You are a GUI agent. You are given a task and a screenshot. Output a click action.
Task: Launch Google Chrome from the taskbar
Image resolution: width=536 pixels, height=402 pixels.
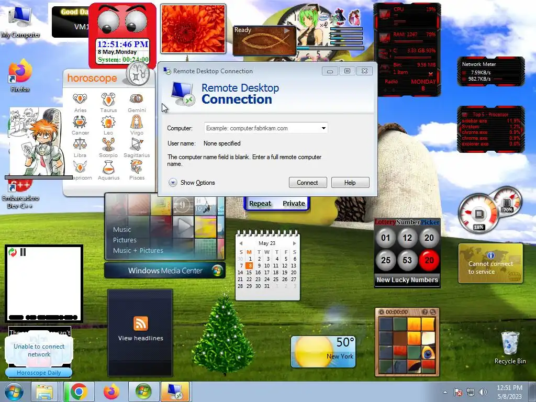pos(79,392)
